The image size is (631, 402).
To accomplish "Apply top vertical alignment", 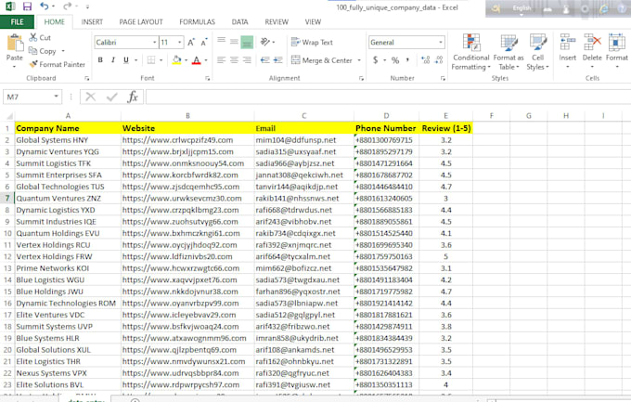I will click(222, 42).
